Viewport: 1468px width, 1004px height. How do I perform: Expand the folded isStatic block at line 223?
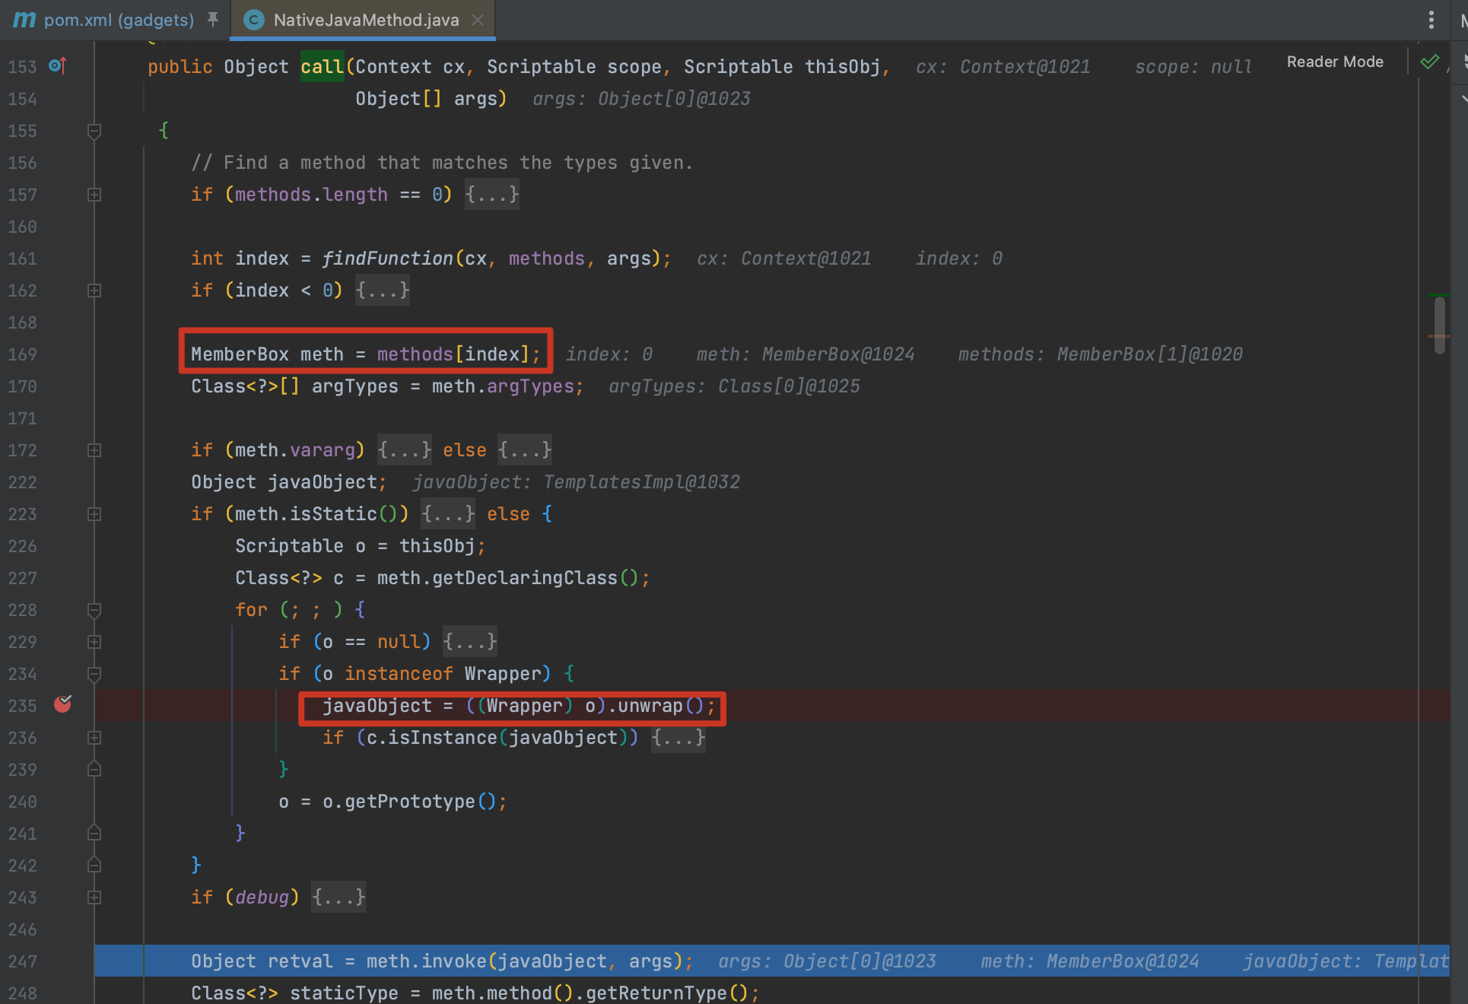[x=94, y=514]
